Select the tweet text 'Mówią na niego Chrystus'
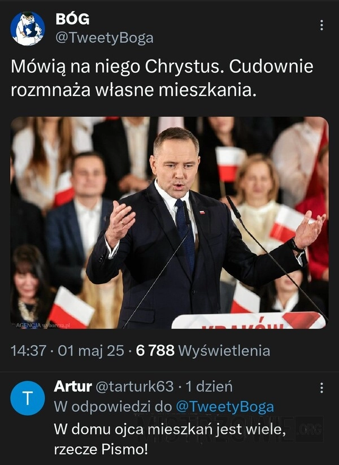 116,67
